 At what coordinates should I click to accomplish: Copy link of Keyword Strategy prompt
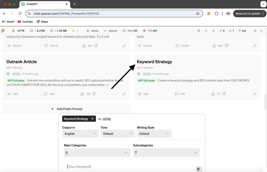[255, 94]
